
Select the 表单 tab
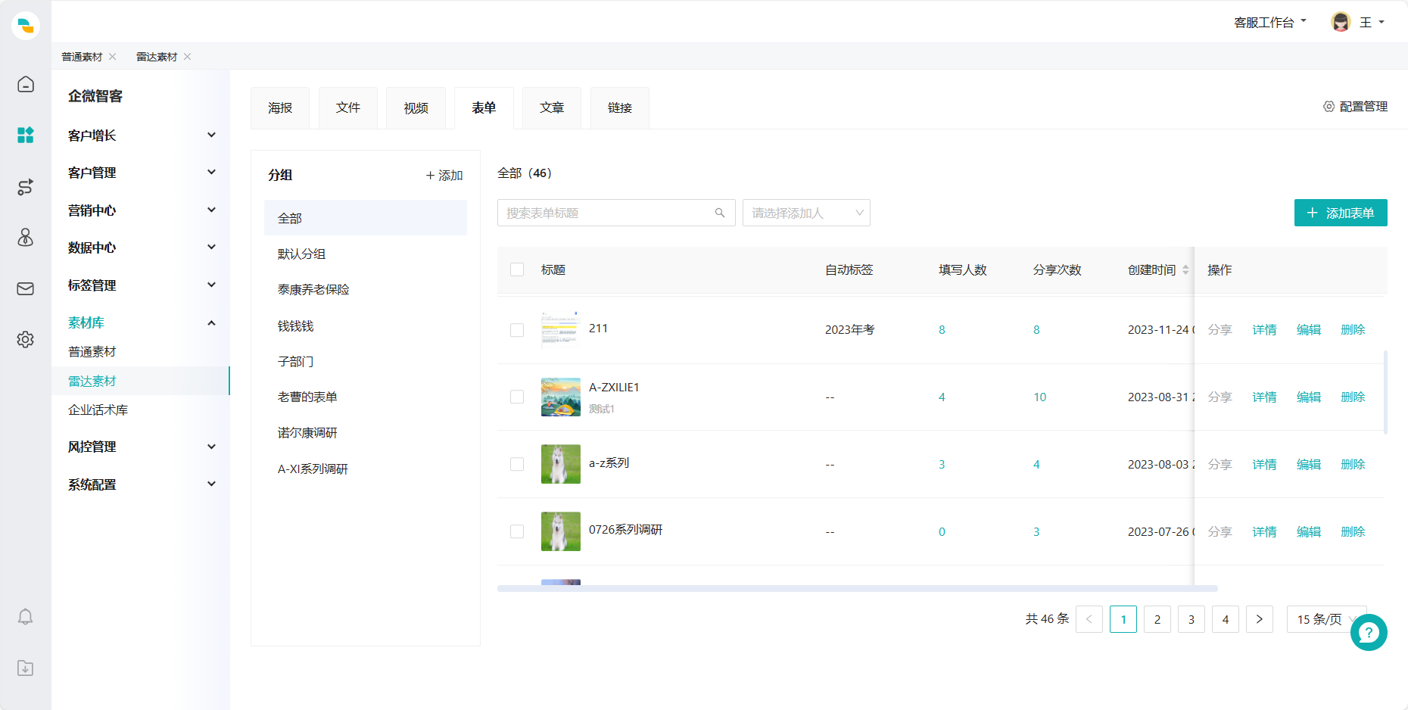(484, 107)
